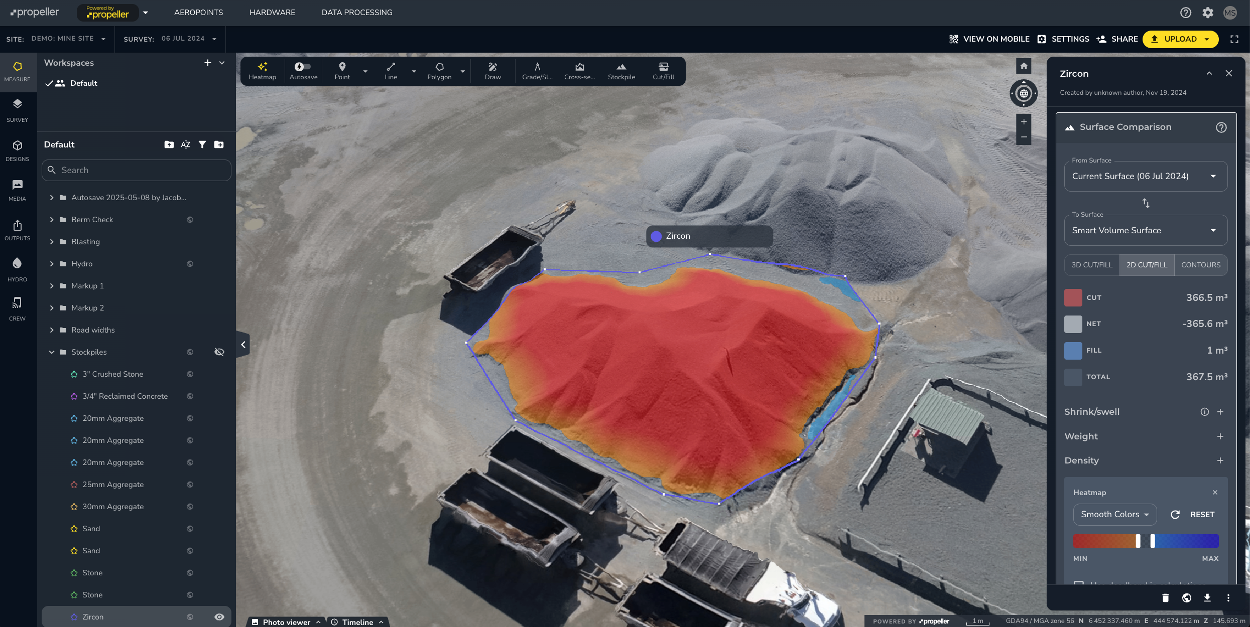
Task: Select the 2D Cut/Fill tab
Action: pyautogui.click(x=1147, y=265)
